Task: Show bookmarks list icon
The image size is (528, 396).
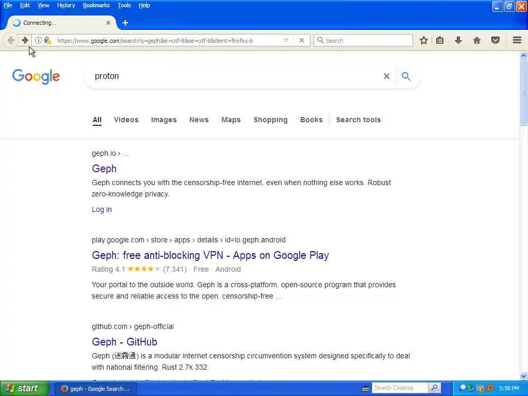Action: (440, 40)
